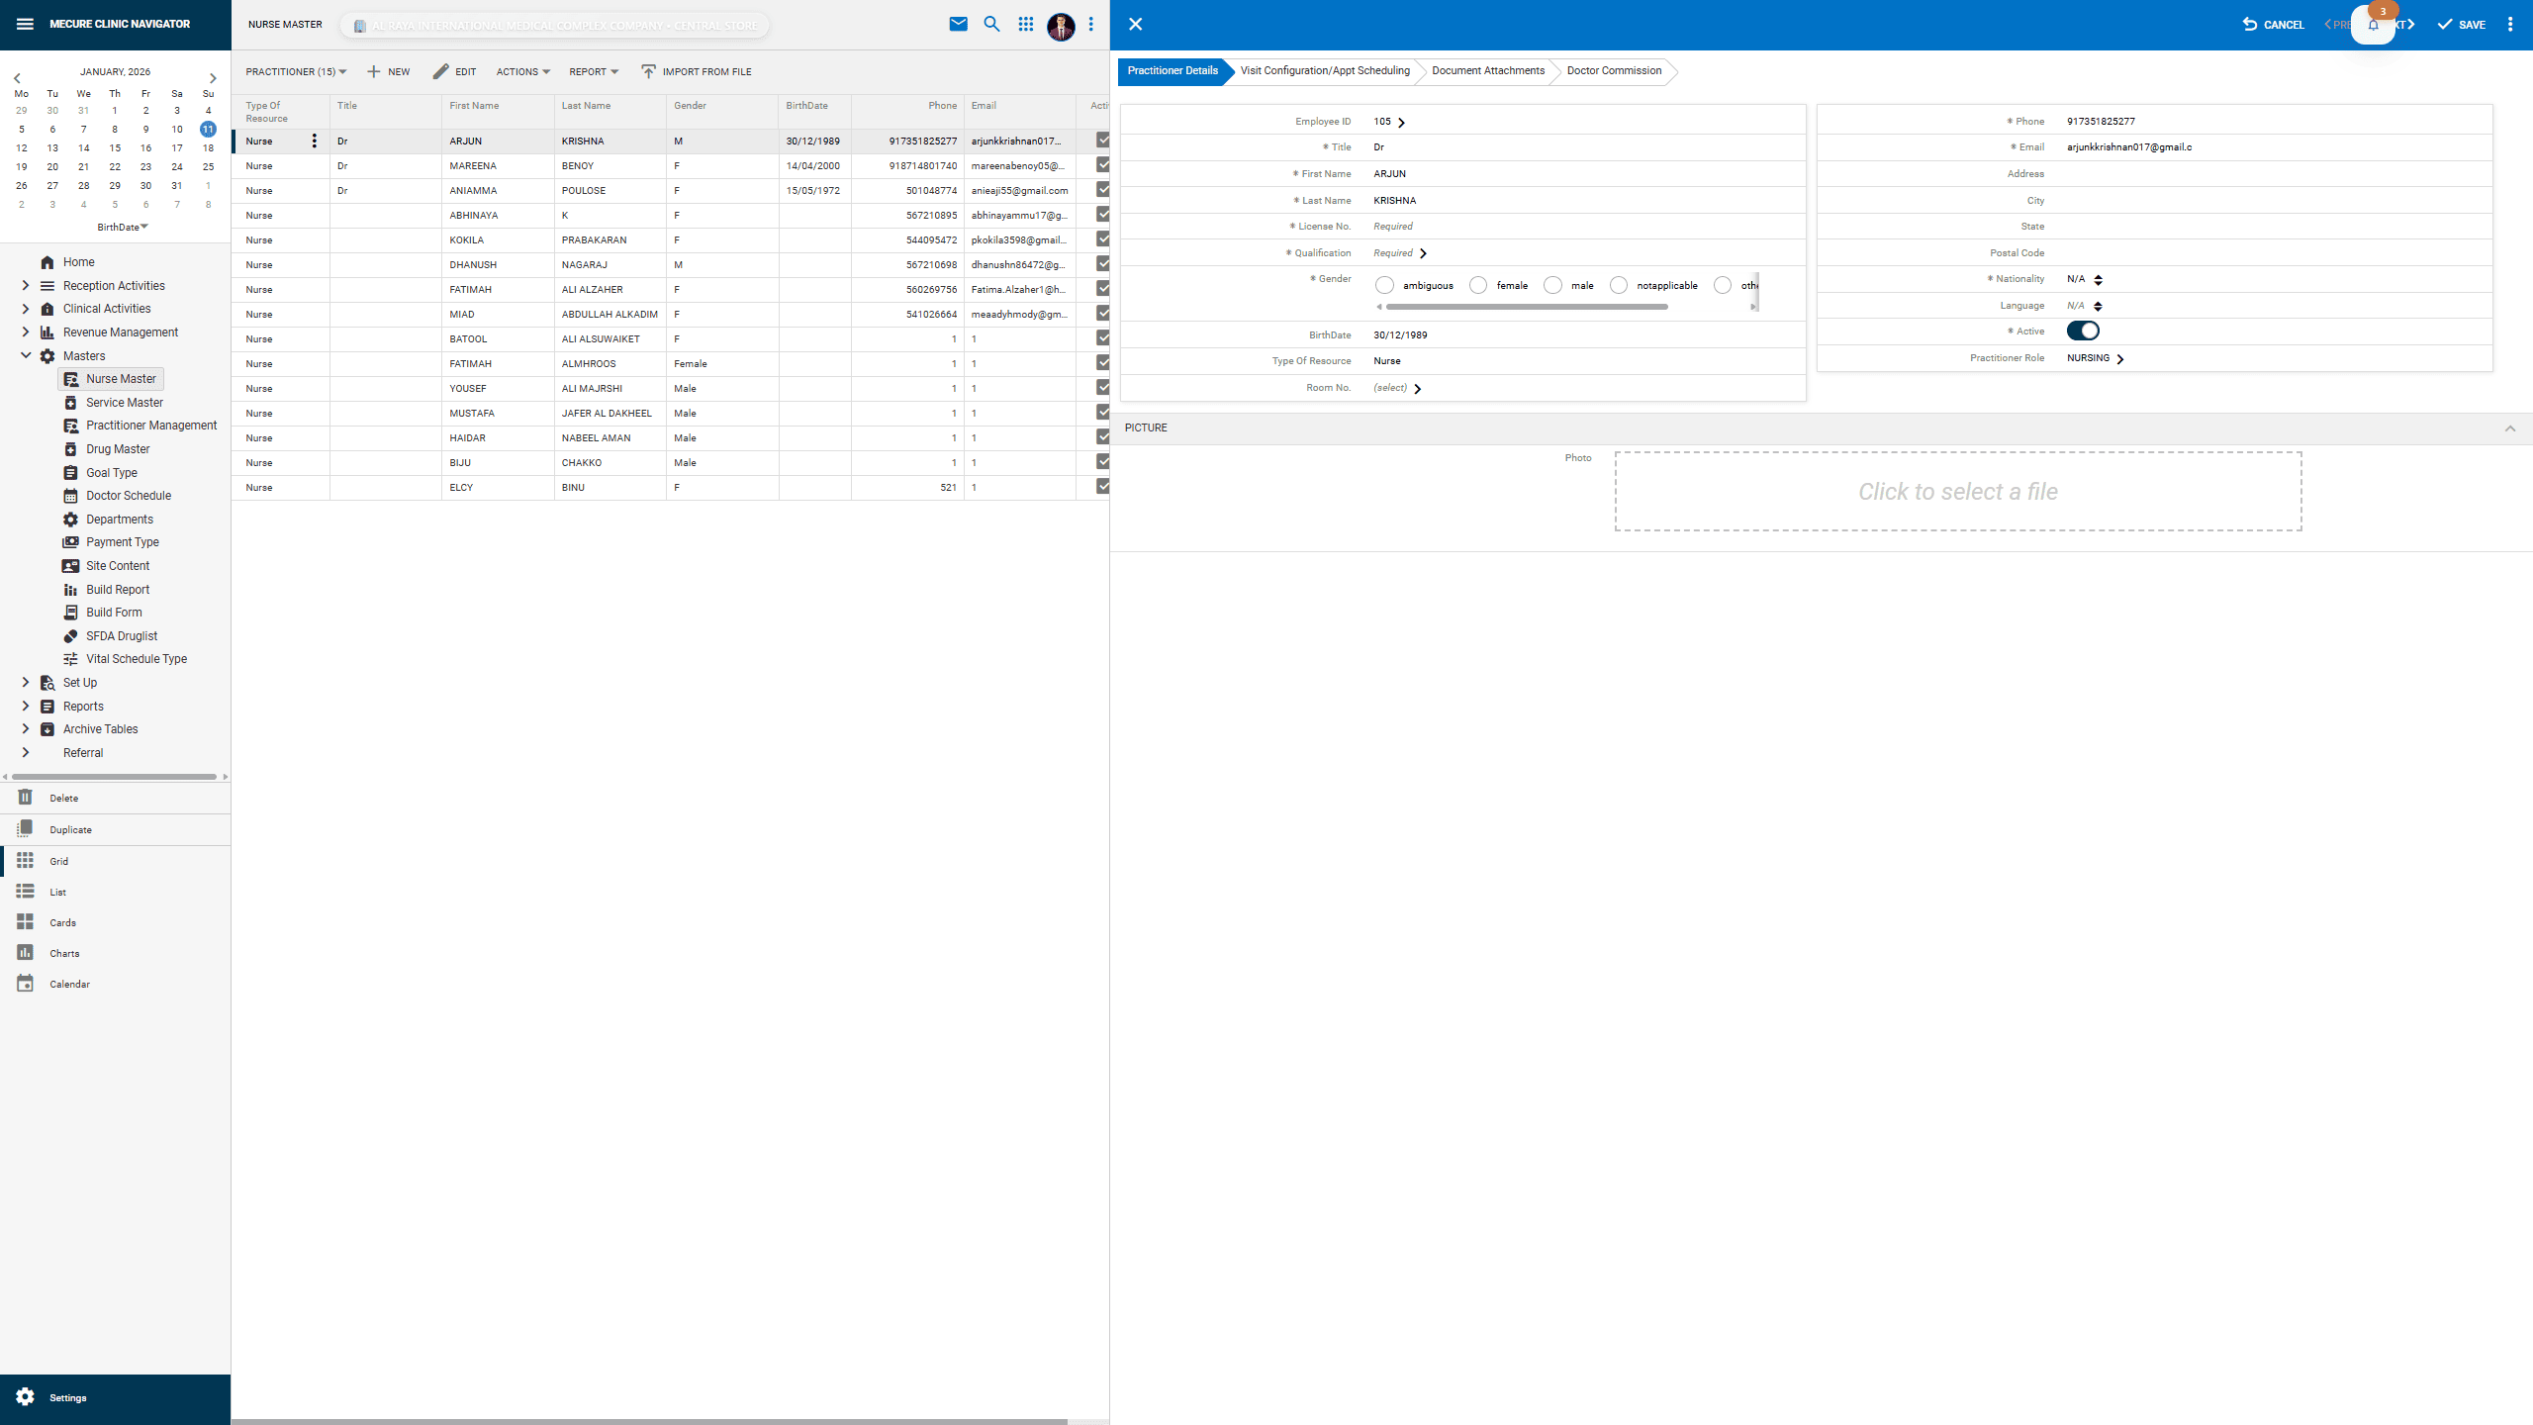Open the mail messages icon in top bar
Image resolution: width=2533 pixels, height=1425 pixels.
pyautogui.click(x=958, y=24)
